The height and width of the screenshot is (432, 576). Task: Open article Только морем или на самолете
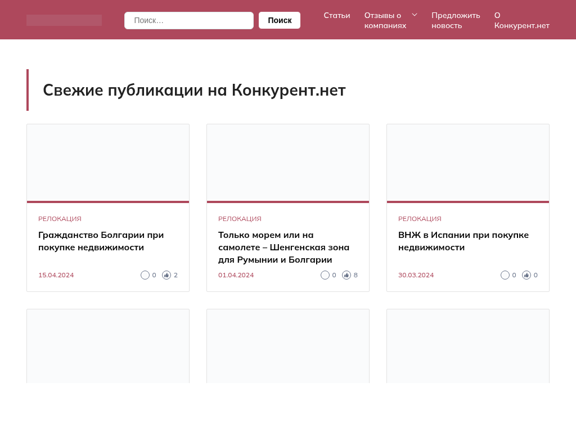pos(283,247)
